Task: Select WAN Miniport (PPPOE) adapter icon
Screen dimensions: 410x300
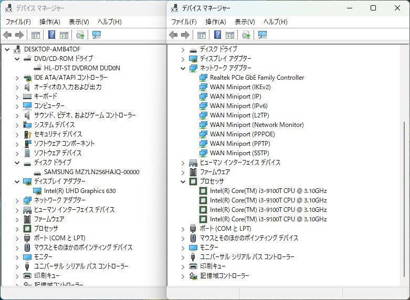Action: (203, 134)
